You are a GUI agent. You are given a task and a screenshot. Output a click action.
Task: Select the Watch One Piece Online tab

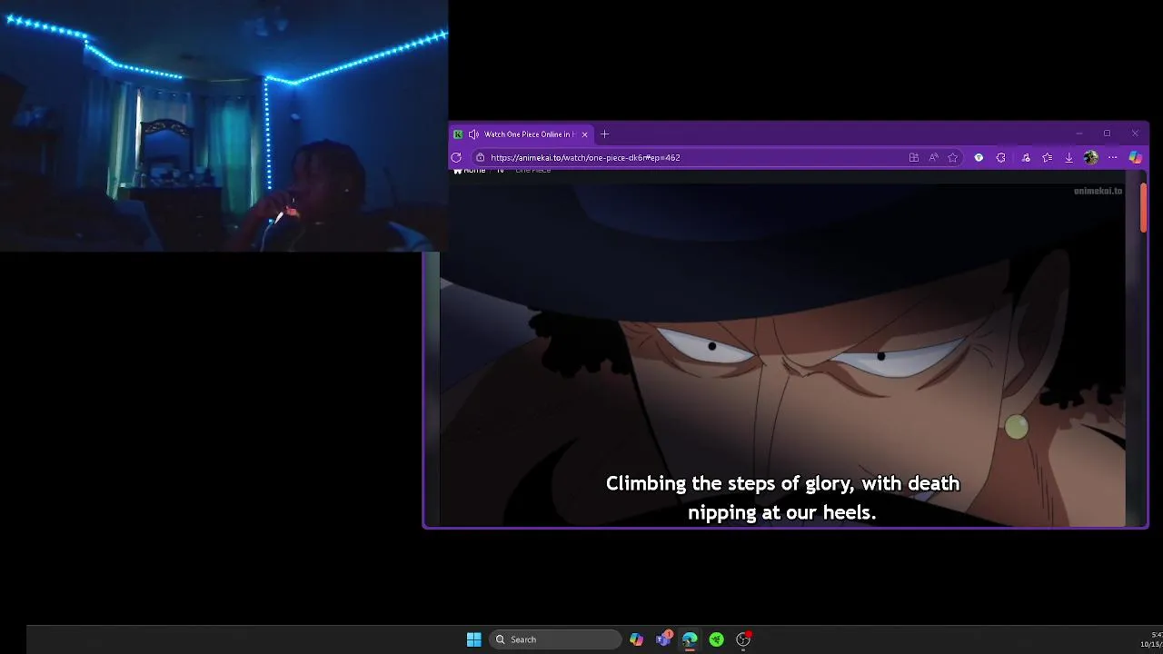pyautogui.click(x=522, y=134)
